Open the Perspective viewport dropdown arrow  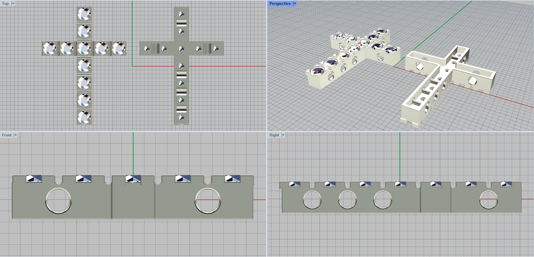pyautogui.click(x=295, y=4)
